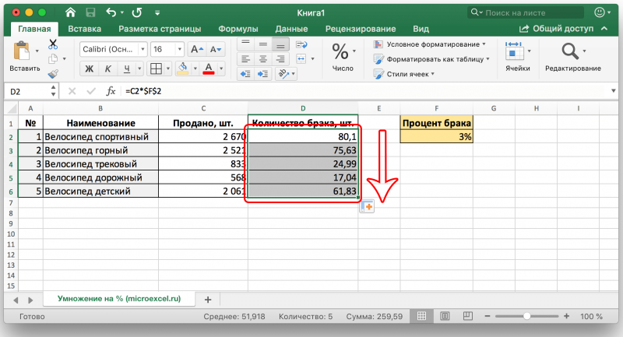This screenshot has height=337, width=623.
Task: Click the formula bar with =C2*$F$2
Action: [364, 91]
